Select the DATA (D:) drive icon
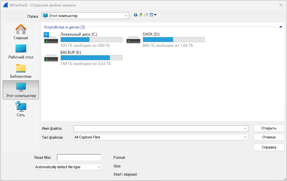The width and height of the screenshot is (287, 181). click(x=133, y=39)
